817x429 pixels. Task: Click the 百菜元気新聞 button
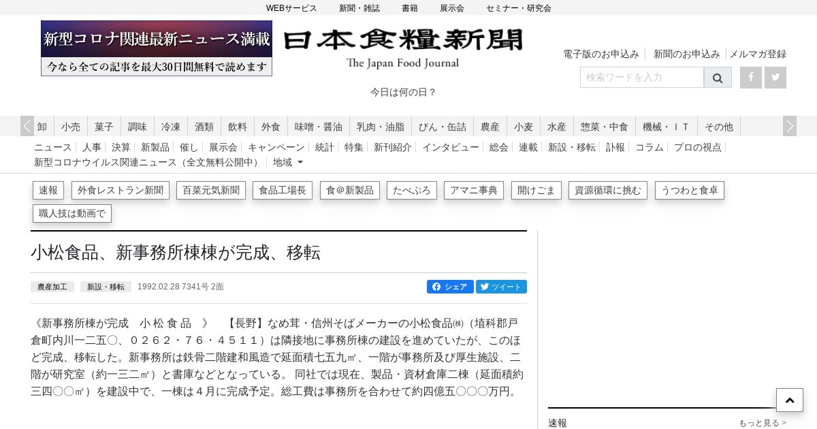211,191
